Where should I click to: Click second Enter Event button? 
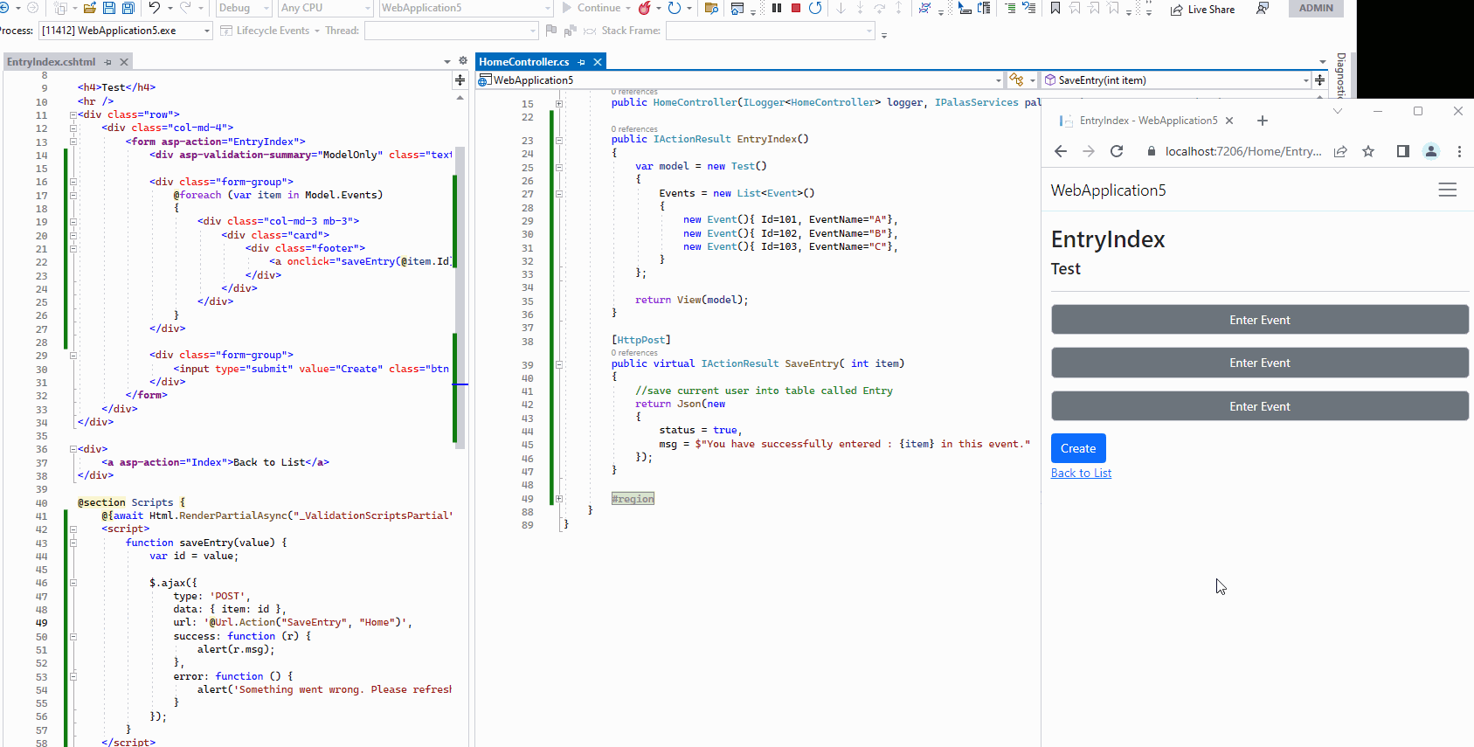point(1260,363)
